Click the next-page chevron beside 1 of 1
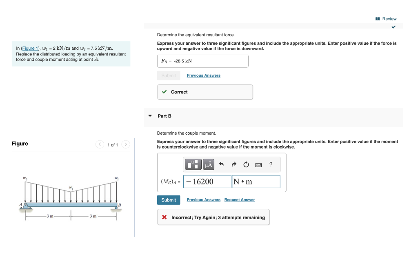 click(125, 144)
